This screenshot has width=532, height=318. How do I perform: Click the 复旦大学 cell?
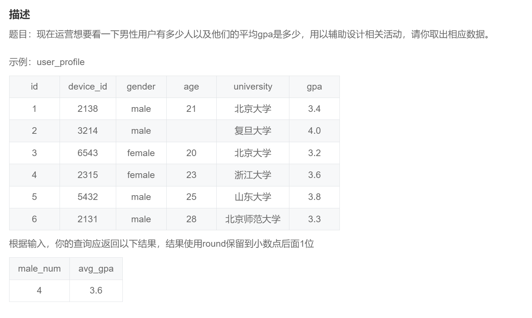[252, 131]
